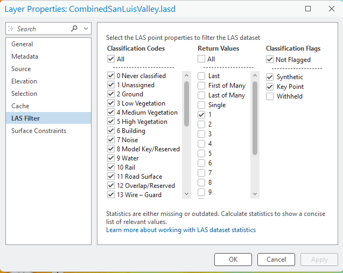Viewport: 343px width, 273px height.
Task: Click Return Values scroll up arrow
Action: pos(255,75)
